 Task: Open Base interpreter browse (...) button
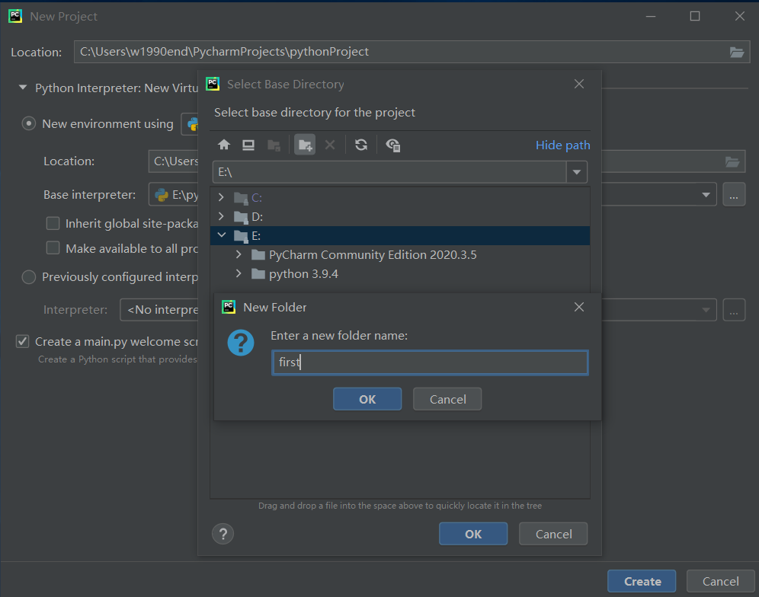coord(734,194)
